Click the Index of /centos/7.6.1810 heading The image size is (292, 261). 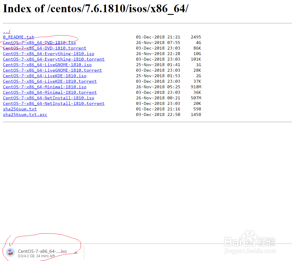click(x=96, y=9)
